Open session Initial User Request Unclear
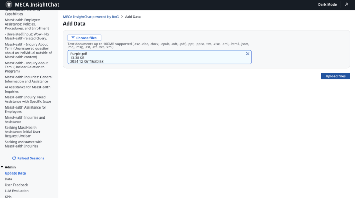Viewport: 355px width, 198px height. [23, 132]
